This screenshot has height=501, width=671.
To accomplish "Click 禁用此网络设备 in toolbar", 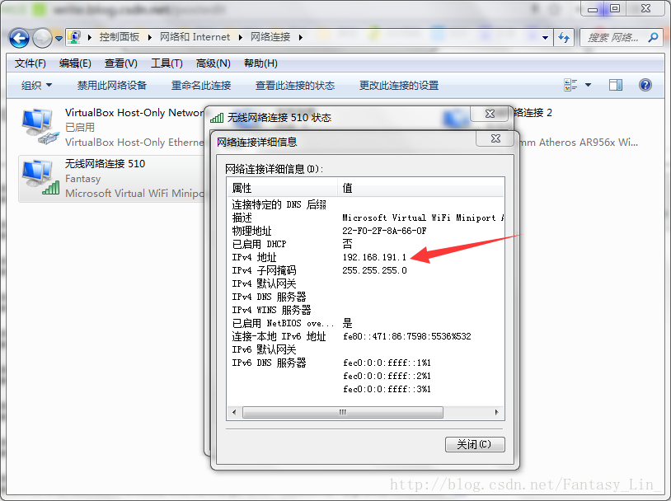I will click(x=111, y=85).
